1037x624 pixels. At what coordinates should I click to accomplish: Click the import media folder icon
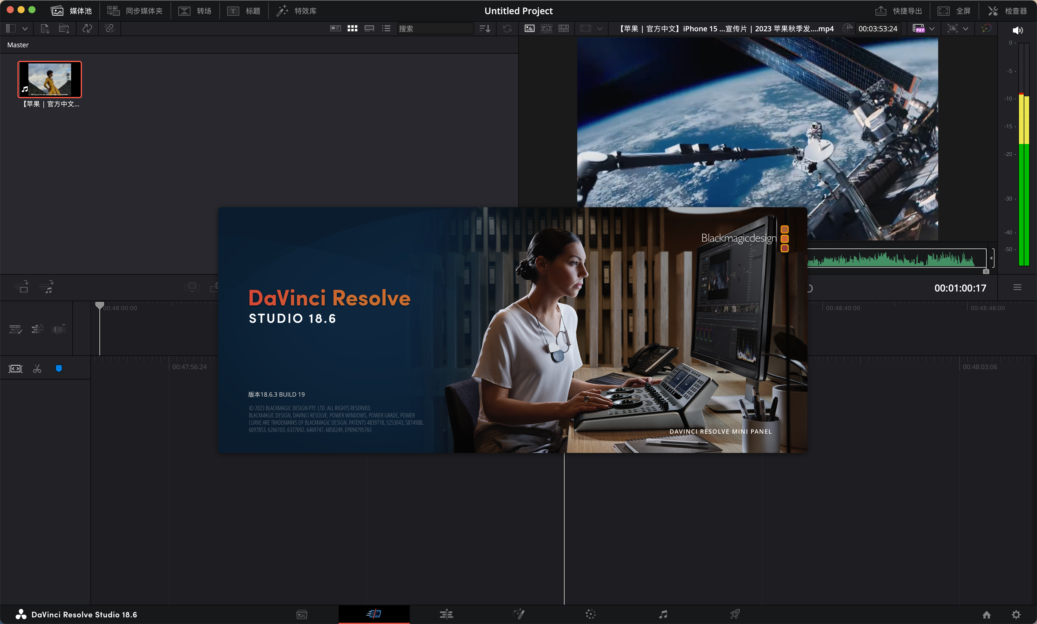point(64,29)
